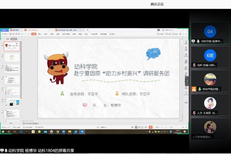Select the second slide thumbnail
231x154 pixels.
point(12,57)
